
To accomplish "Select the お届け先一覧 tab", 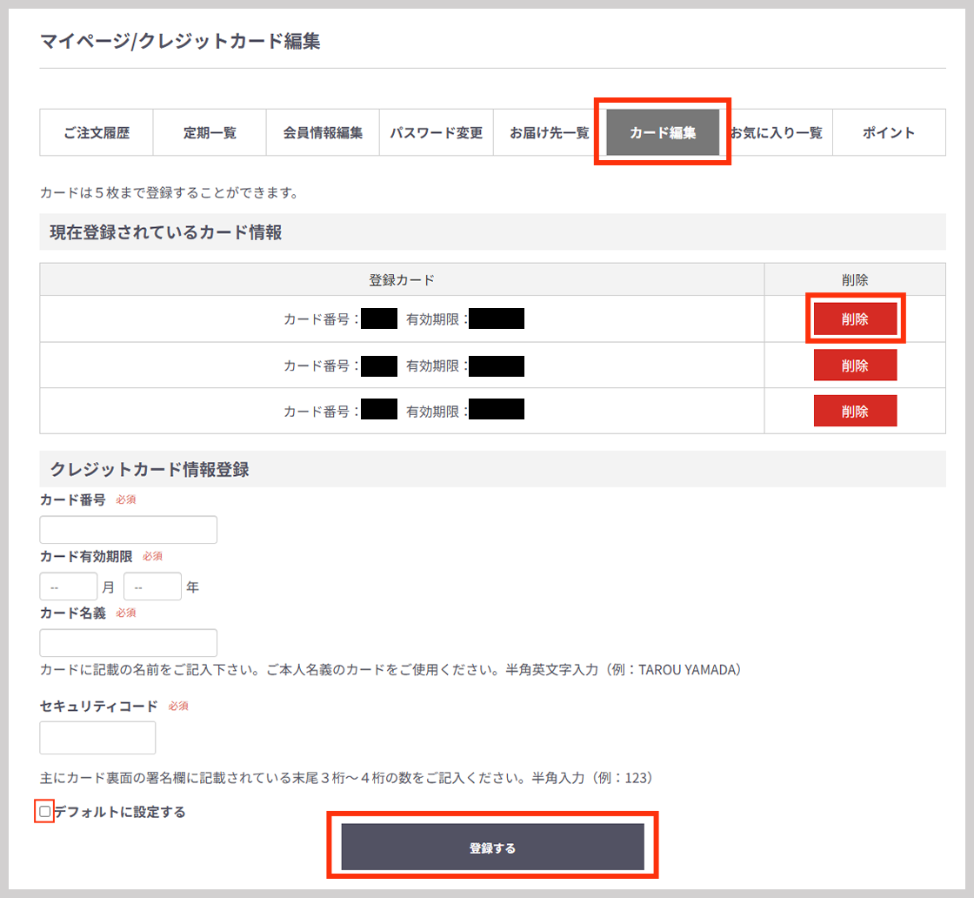I will coord(549,133).
